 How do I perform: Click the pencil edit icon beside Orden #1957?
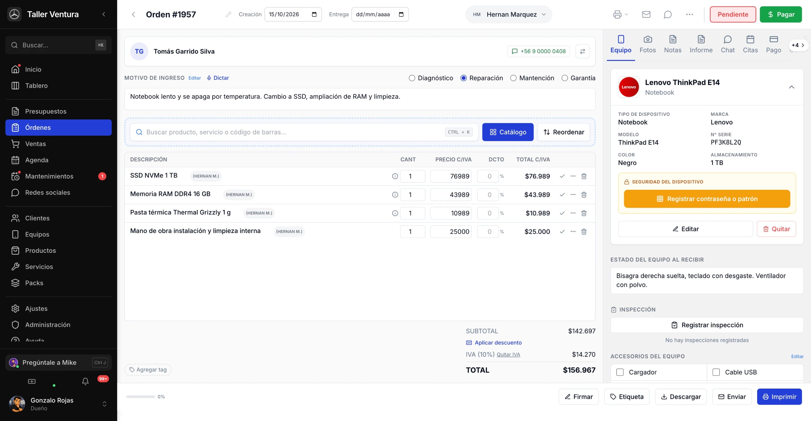[228, 14]
